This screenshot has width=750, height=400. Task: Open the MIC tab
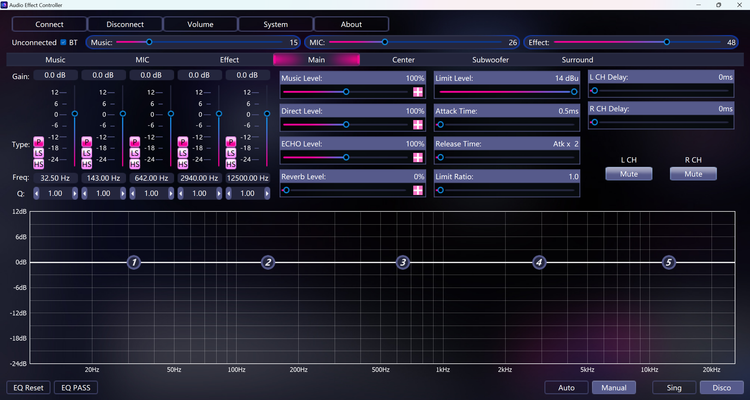(142, 60)
